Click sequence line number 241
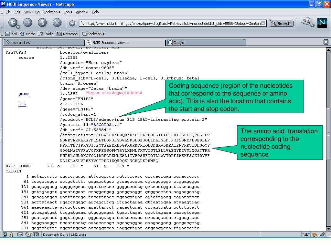Viewport: 331px width, 248px height. click(x=25, y=197)
